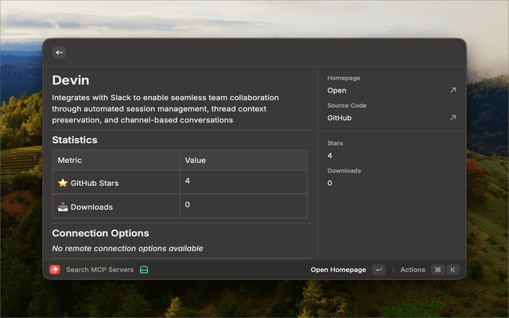The width and height of the screenshot is (509, 318).
Task: Click the K key badge in bottom bar
Action: click(x=453, y=270)
